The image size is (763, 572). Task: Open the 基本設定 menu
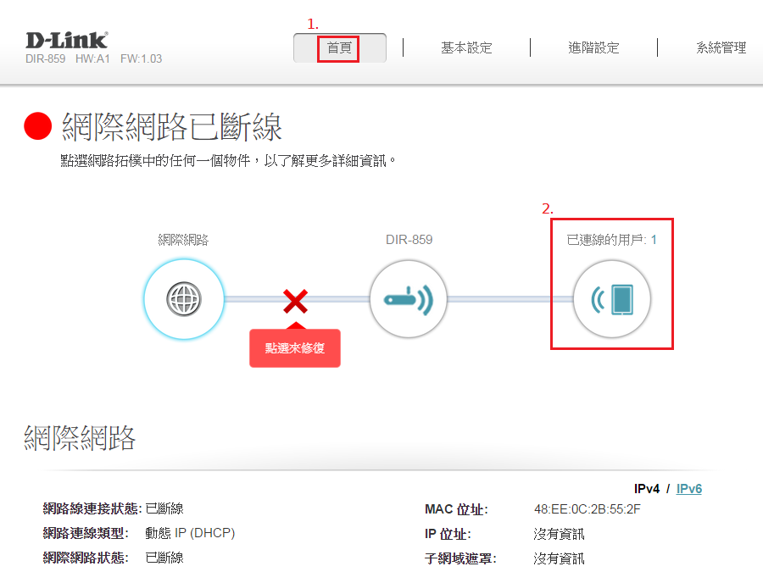pos(466,47)
